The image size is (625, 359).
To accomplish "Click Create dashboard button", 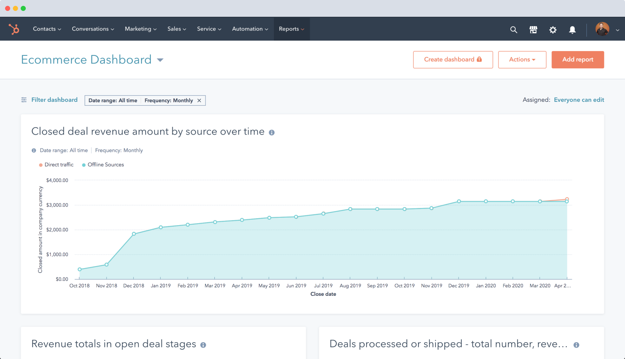I will click(x=453, y=60).
